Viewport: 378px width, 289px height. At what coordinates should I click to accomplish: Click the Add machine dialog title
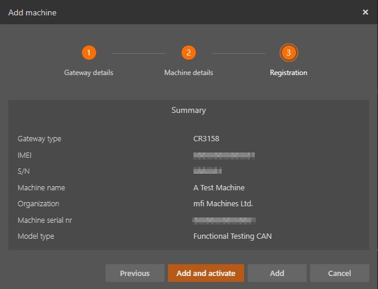[x=32, y=12]
